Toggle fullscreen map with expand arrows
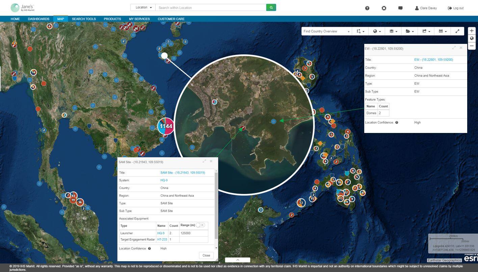 [x=457, y=31]
